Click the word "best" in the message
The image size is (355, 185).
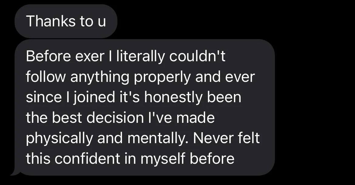pos(67,118)
